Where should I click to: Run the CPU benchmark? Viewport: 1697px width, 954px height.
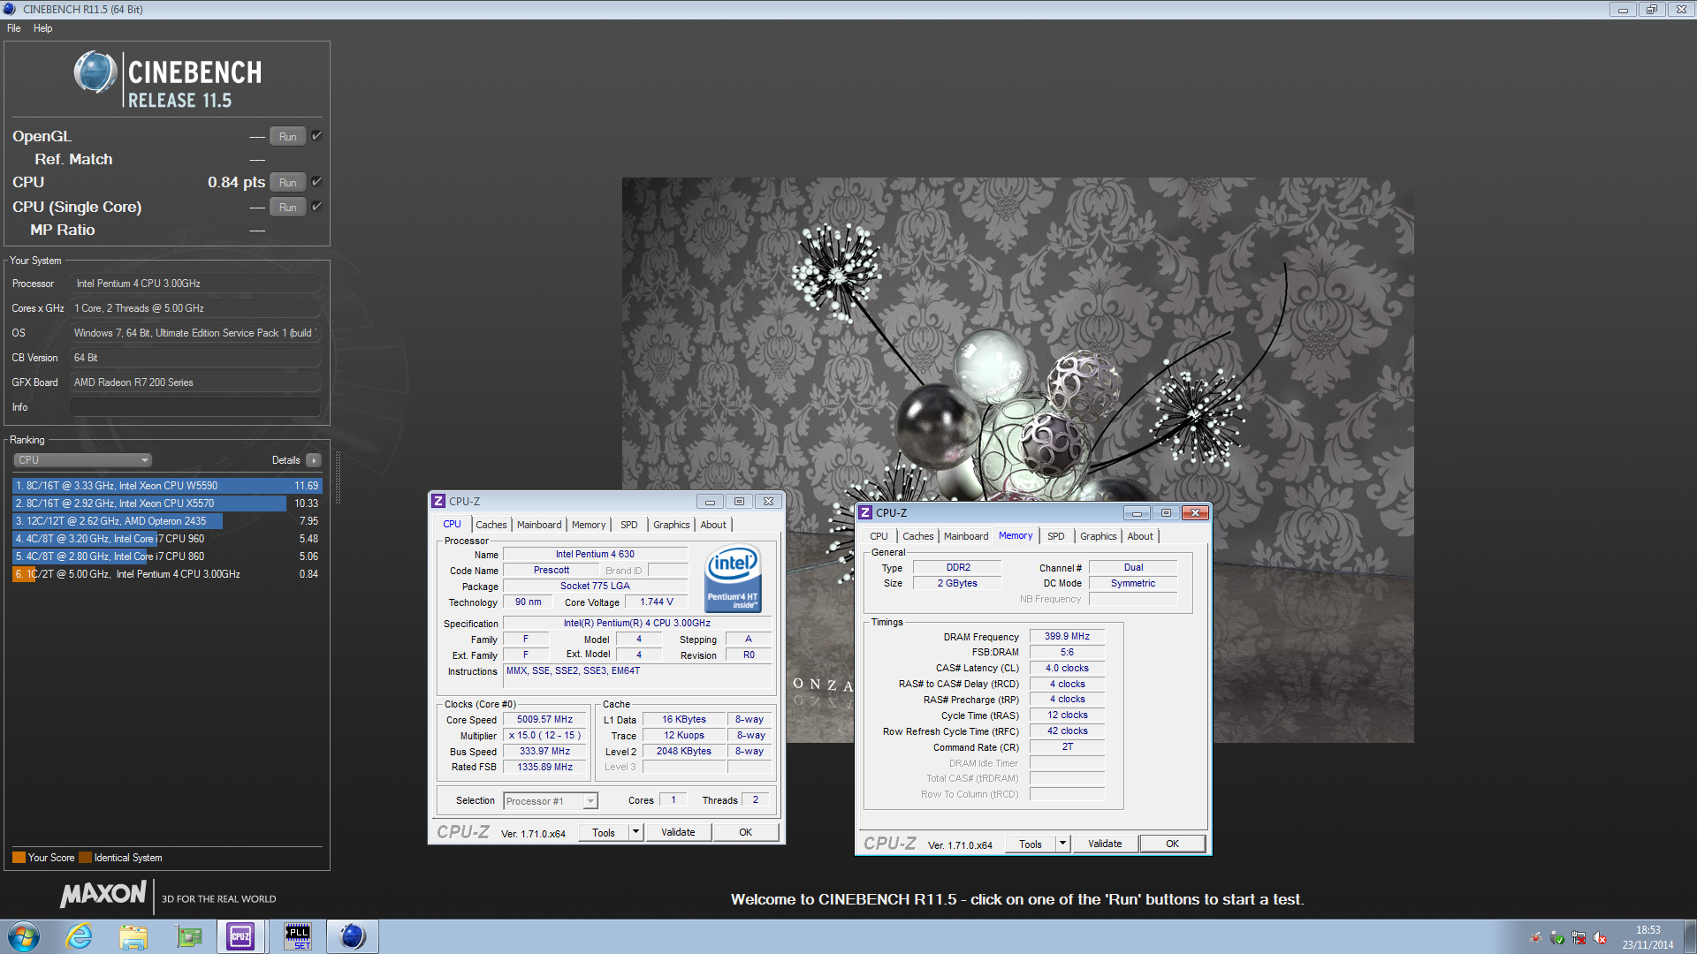(x=288, y=182)
